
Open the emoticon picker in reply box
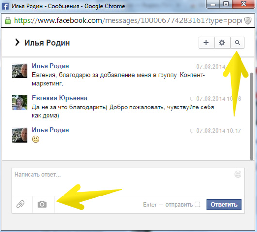(238, 174)
